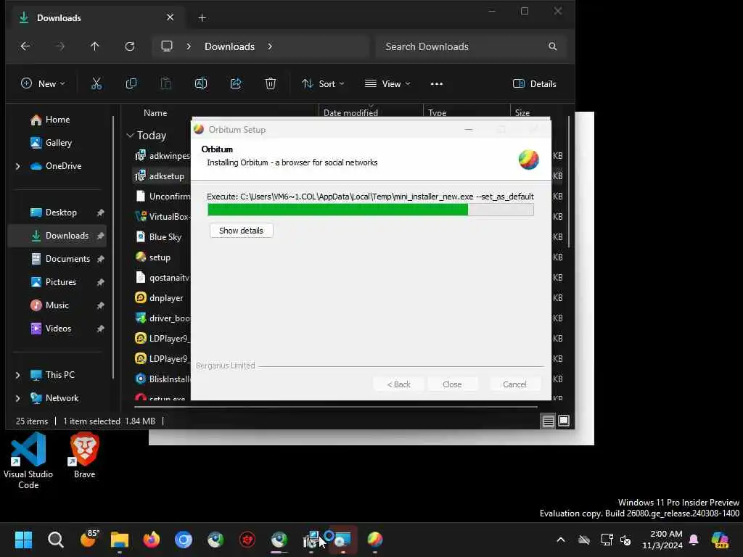Collapse the Today group
Screen dimensions: 743x557
point(131,136)
